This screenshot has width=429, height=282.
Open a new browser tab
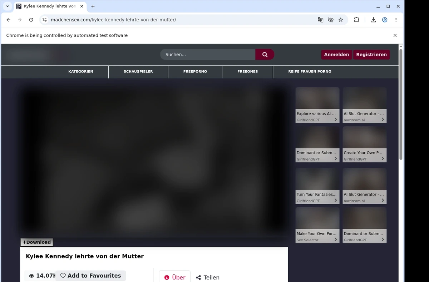pyautogui.click(x=93, y=6)
